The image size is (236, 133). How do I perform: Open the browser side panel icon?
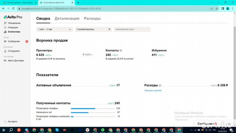tap(223, 9)
